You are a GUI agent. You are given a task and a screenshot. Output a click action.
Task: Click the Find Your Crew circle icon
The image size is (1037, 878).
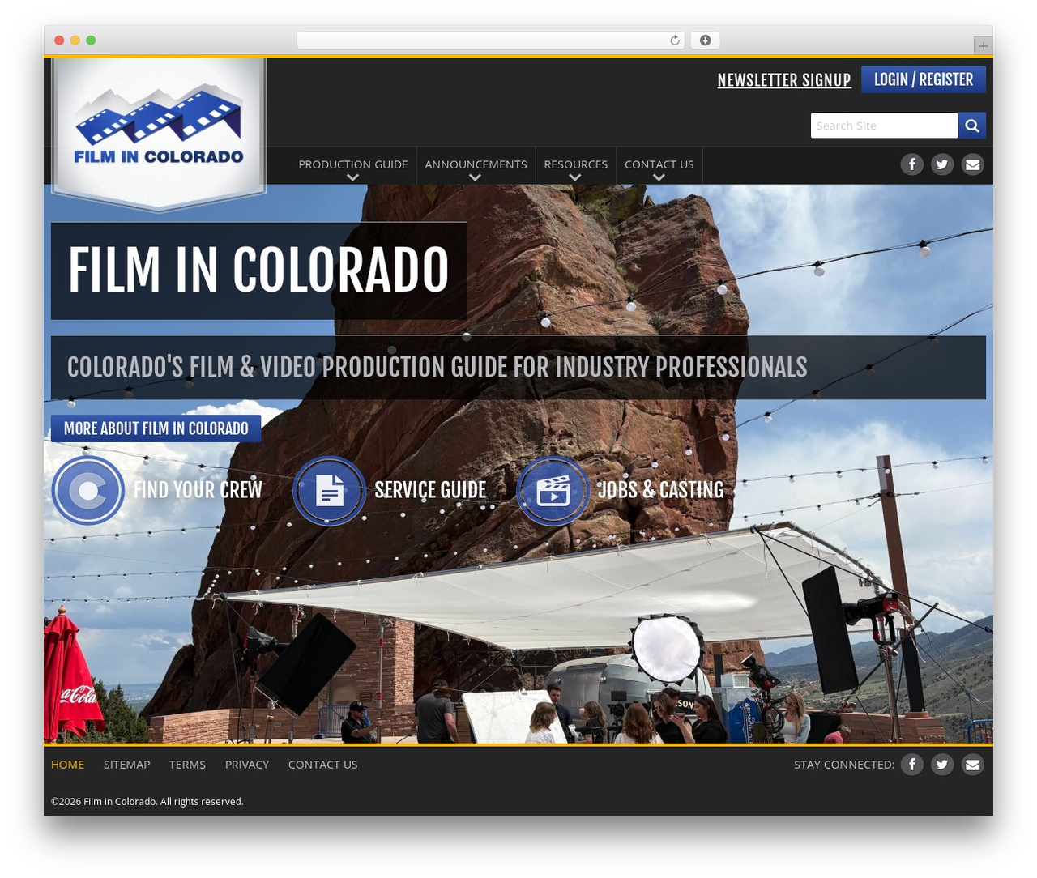click(88, 491)
